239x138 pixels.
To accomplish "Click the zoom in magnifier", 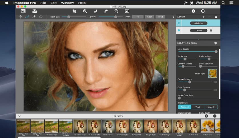I will 85,11.
